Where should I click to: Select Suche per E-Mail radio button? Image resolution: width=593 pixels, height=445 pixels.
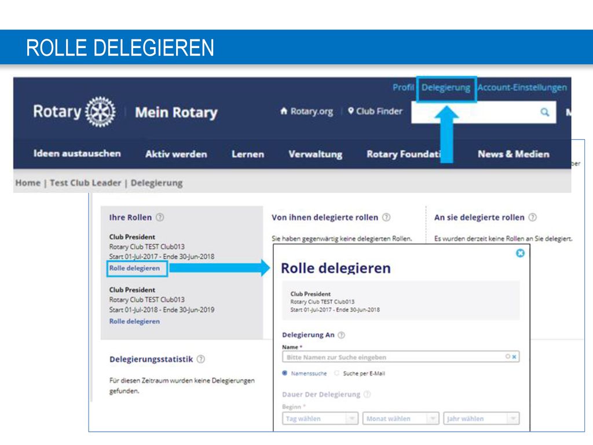click(336, 373)
